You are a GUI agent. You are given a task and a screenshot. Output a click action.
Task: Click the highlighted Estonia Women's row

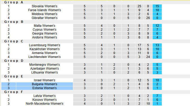coord(44,88)
